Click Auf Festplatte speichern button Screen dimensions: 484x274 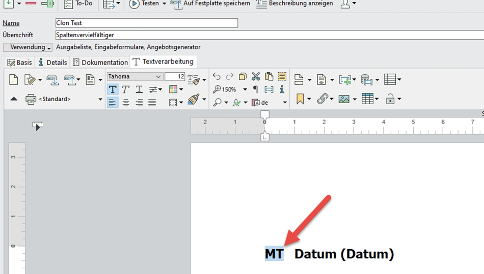(211, 4)
